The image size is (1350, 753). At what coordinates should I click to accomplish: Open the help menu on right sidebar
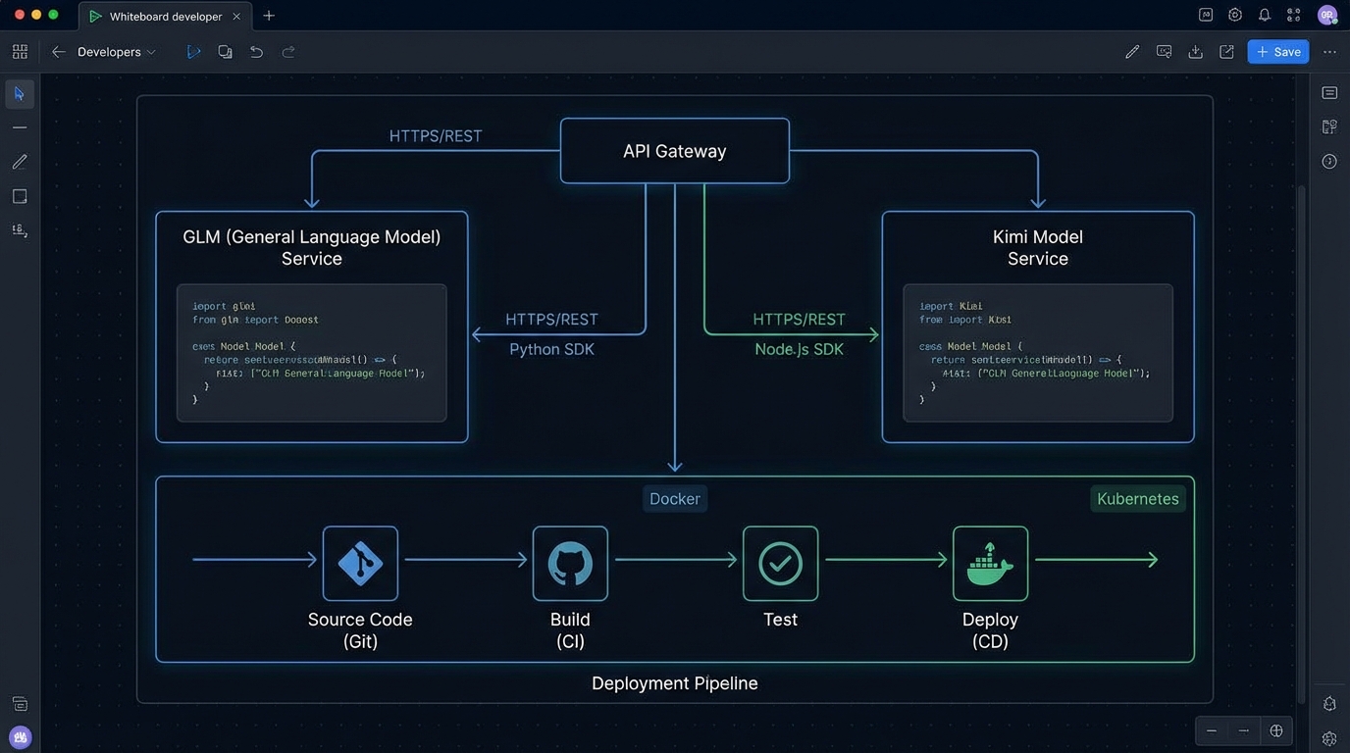[x=1328, y=161]
